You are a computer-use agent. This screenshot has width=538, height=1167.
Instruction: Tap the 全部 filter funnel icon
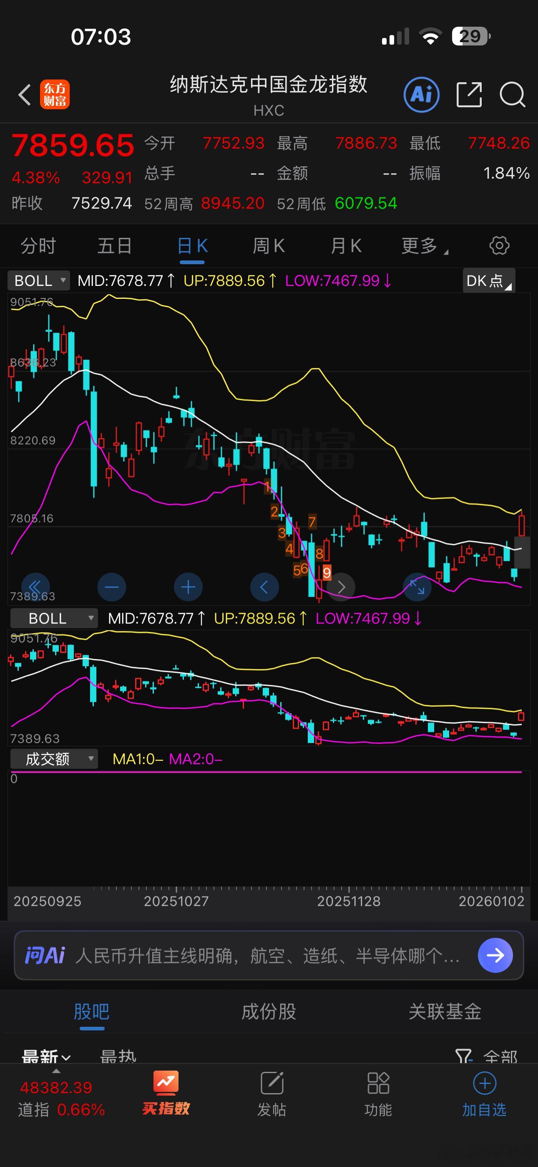pos(463,1056)
